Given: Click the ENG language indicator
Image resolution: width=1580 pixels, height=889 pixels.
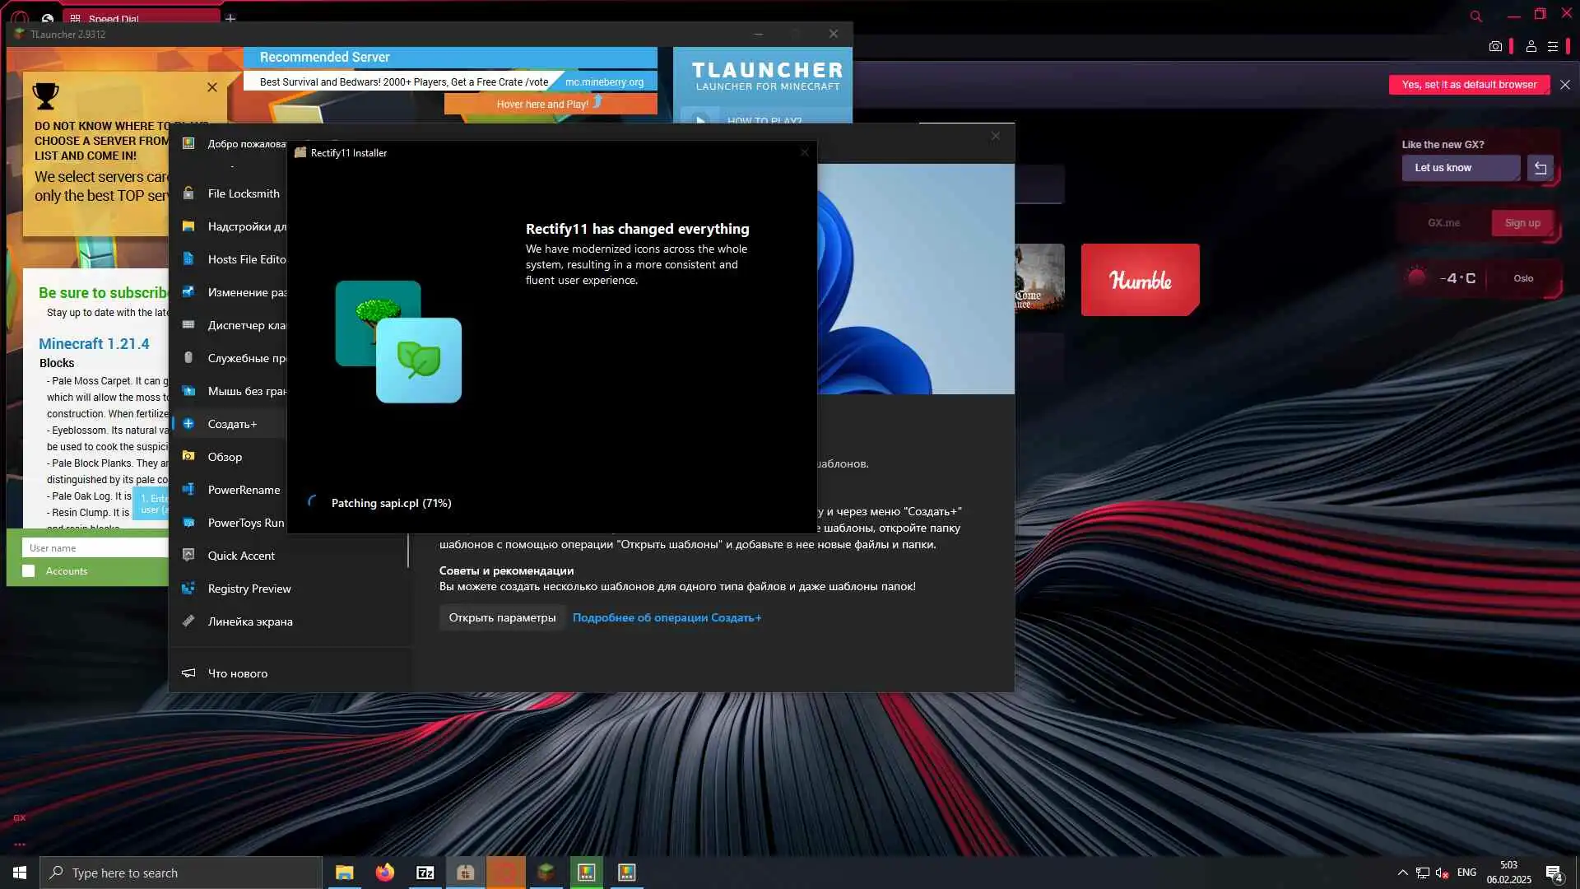Looking at the screenshot, I should 1466,873.
